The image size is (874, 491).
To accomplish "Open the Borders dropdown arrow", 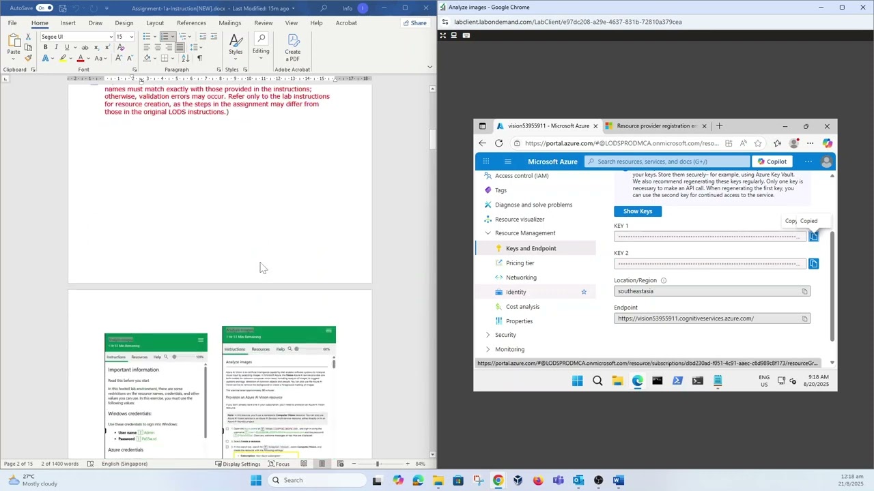I will [x=173, y=58].
